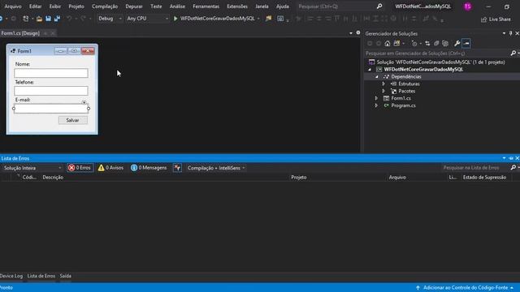520x292 pixels.
Task: Expand the Program.cs node
Action: (x=376, y=105)
